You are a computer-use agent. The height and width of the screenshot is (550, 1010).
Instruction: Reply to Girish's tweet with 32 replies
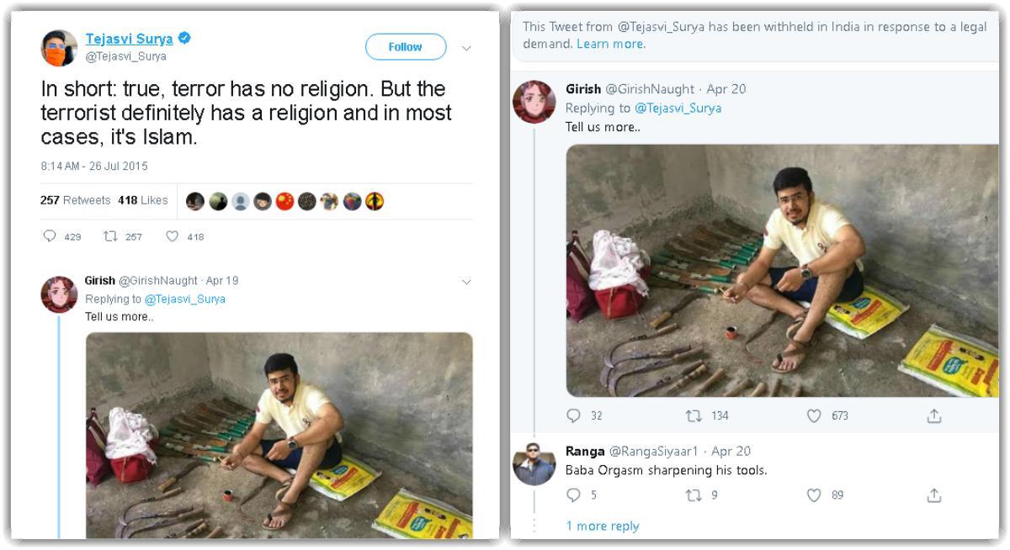[x=574, y=415]
